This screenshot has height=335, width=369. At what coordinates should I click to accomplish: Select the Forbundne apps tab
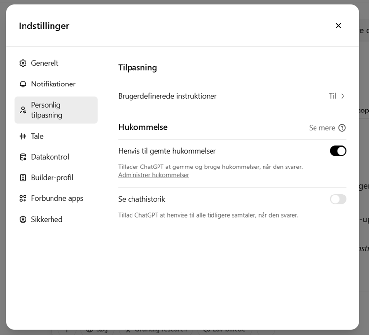[x=57, y=198]
